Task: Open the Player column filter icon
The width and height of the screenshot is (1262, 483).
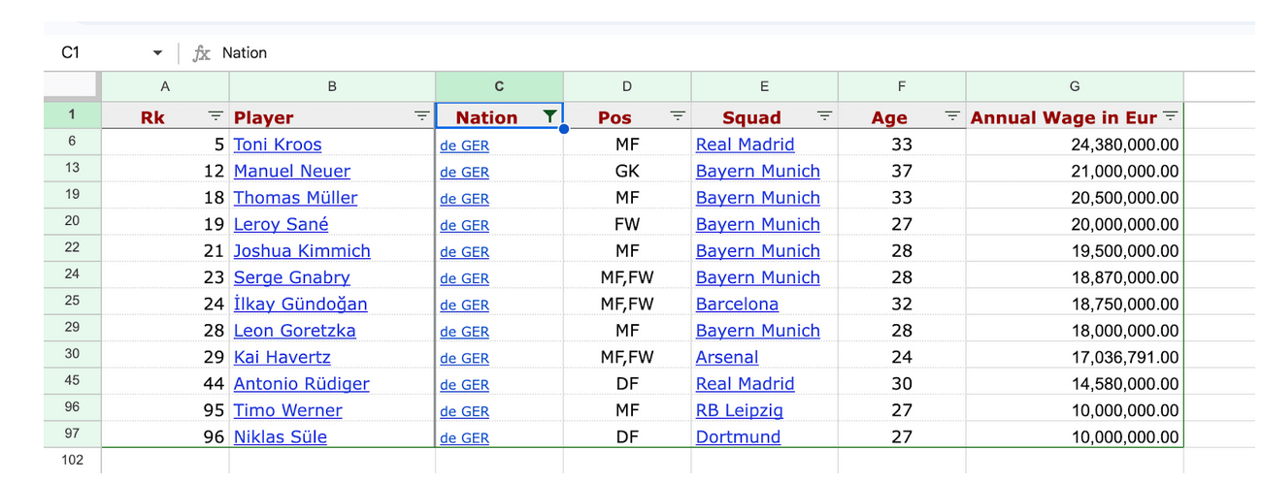Action: (421, 116)
